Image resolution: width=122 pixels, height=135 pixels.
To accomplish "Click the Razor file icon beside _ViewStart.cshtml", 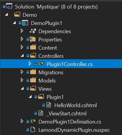I will pyautogui.click(x=41, y=113).
